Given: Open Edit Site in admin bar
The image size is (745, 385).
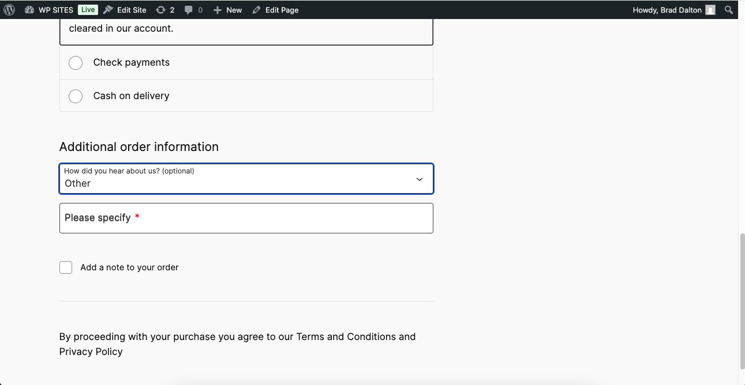Looking at the screenshot, I should (x=125, y=10).
